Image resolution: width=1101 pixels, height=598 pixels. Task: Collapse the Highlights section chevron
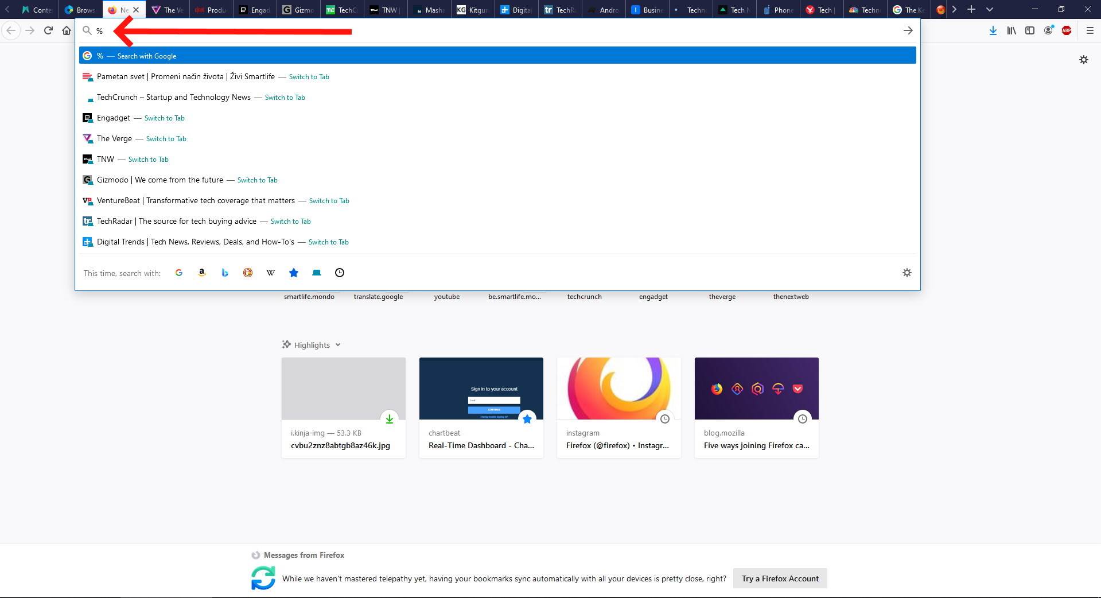tap(338, 344)
